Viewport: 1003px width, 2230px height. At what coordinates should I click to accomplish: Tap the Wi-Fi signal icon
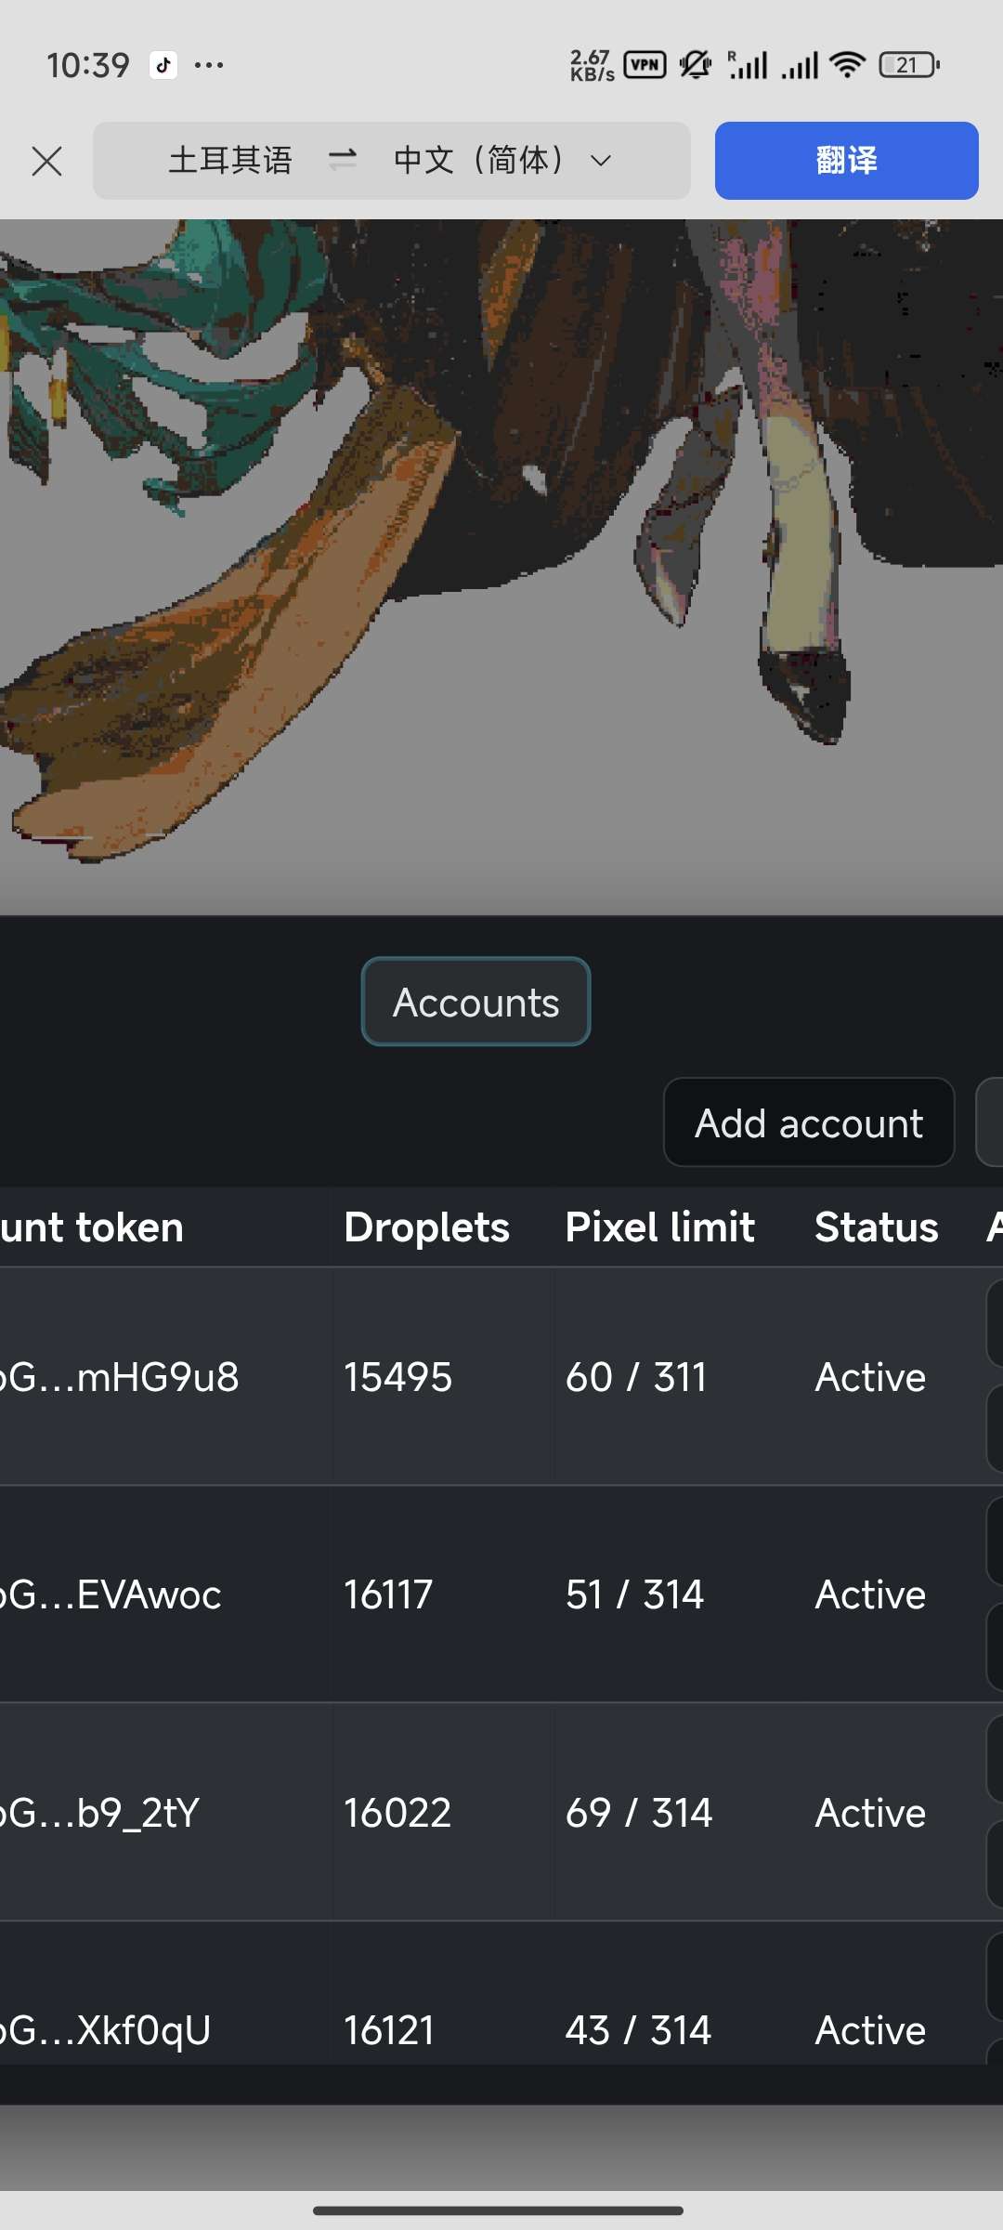847,64
